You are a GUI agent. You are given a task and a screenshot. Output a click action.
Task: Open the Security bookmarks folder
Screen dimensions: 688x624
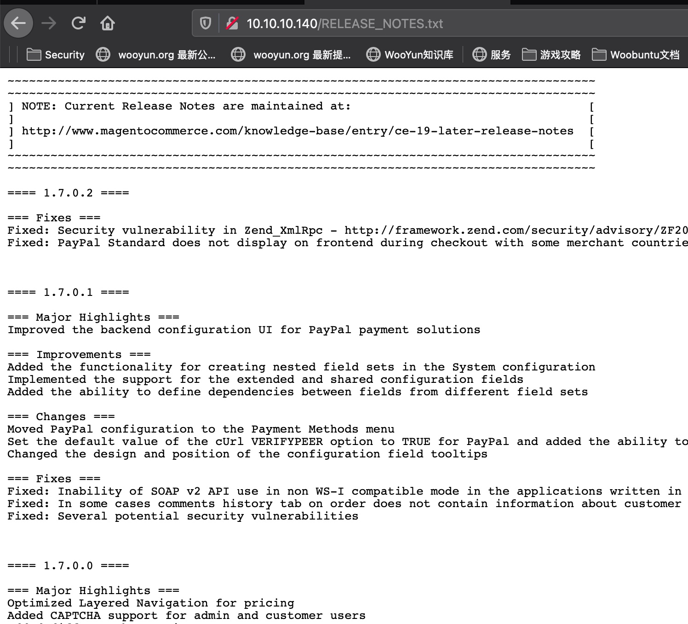(56, 55)
